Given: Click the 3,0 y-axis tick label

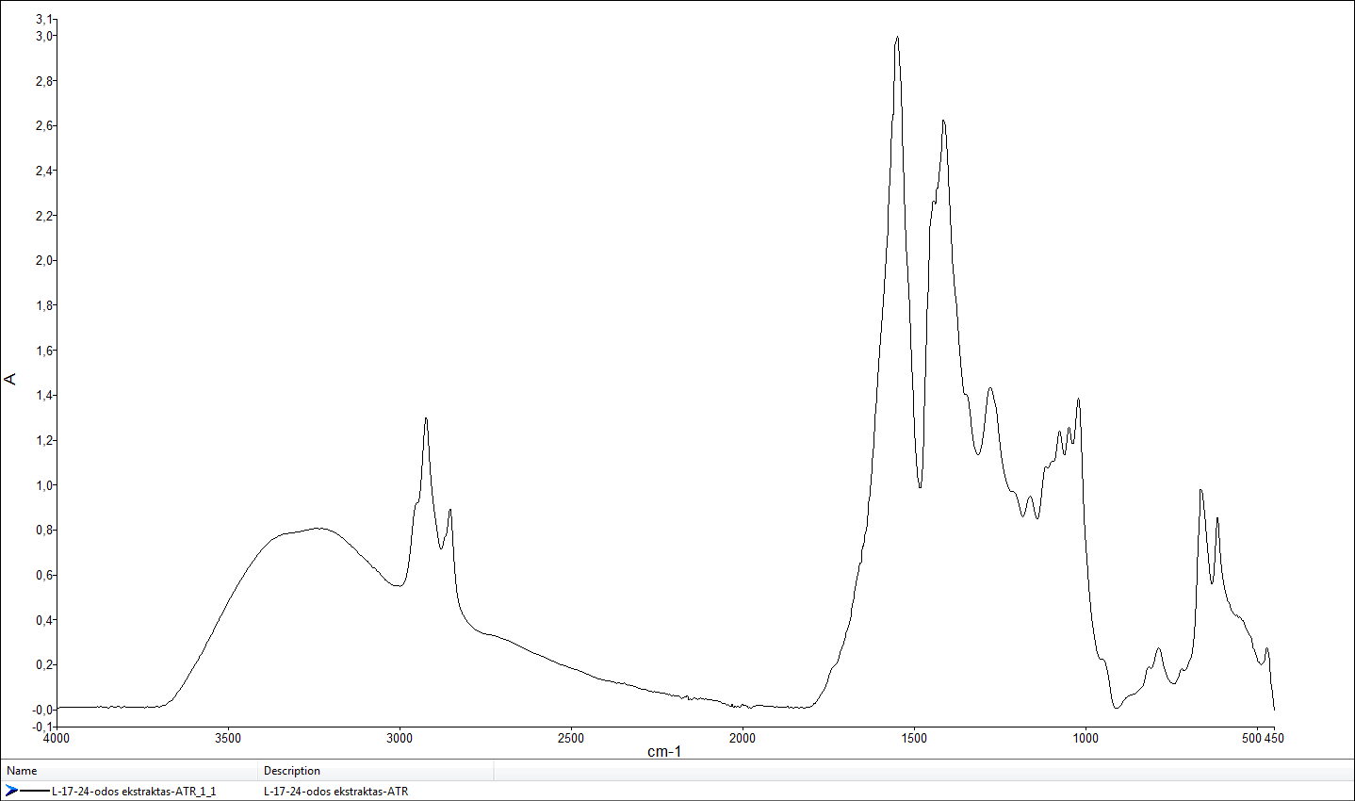Looking at the screenshot, I should pyautogui.click(x=44, y=36).
